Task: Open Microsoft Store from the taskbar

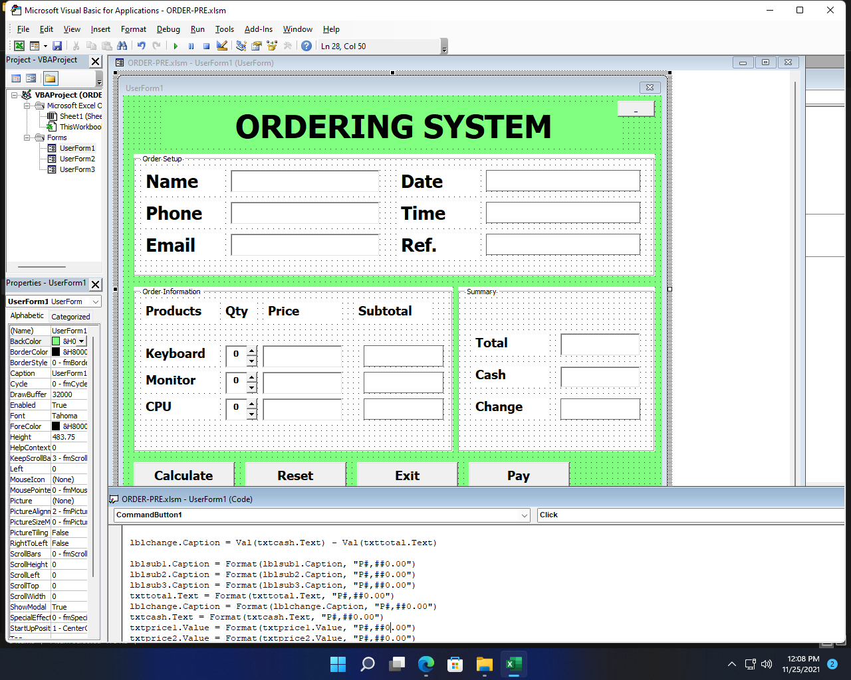Action: pos(455,663)
